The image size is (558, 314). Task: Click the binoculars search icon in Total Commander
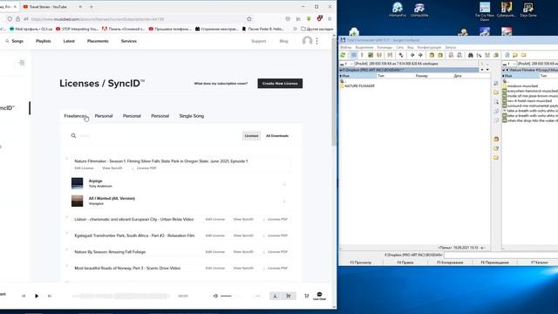471,55
